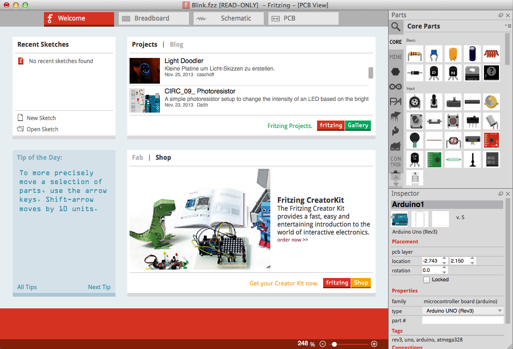Open the SparkFun flame parts bin
The width and height of the screenshot is (513, 349).
pyautogui.click(x=396, y=131)
